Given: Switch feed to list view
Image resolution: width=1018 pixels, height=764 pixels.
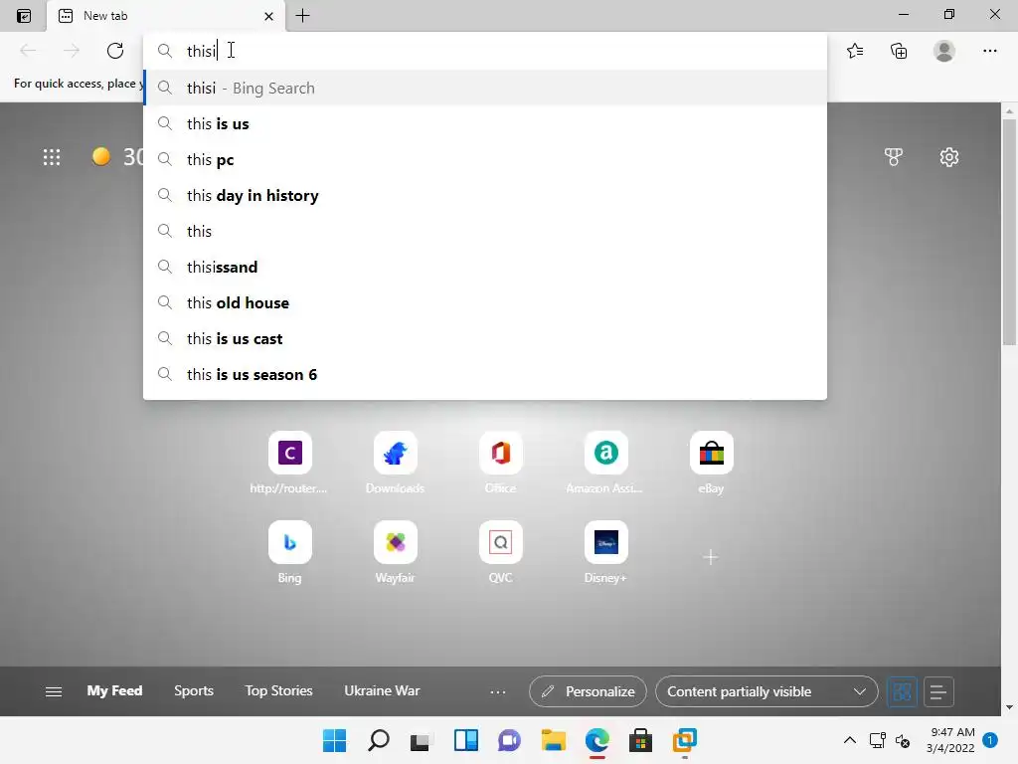Looking at the screenshot, I should [x=937, y=692].
